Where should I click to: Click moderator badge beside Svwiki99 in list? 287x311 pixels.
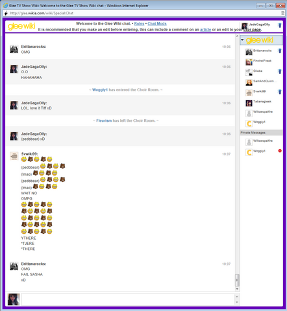[280, 92]
